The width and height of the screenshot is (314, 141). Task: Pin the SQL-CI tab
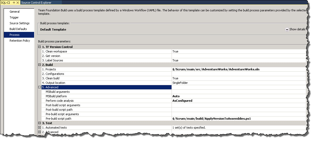pyautogui.click(x=14, y=3)
